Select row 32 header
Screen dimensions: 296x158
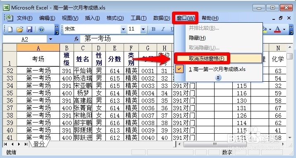click(x=10, y=71)
